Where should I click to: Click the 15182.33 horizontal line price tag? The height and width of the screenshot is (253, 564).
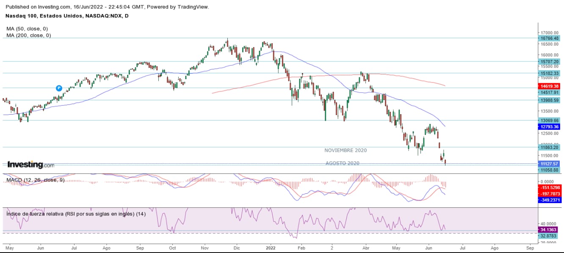point(549,73)
